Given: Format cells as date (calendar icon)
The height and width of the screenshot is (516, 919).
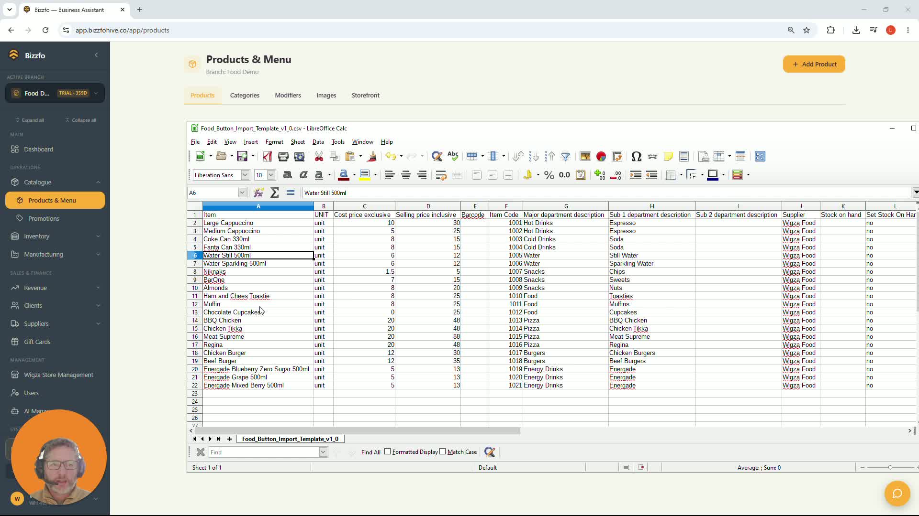Looking at the screenshot, I should click(x=581, y=175).
